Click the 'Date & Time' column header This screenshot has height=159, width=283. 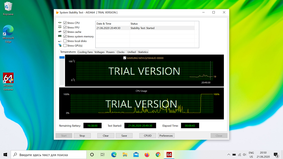(113, 24)
